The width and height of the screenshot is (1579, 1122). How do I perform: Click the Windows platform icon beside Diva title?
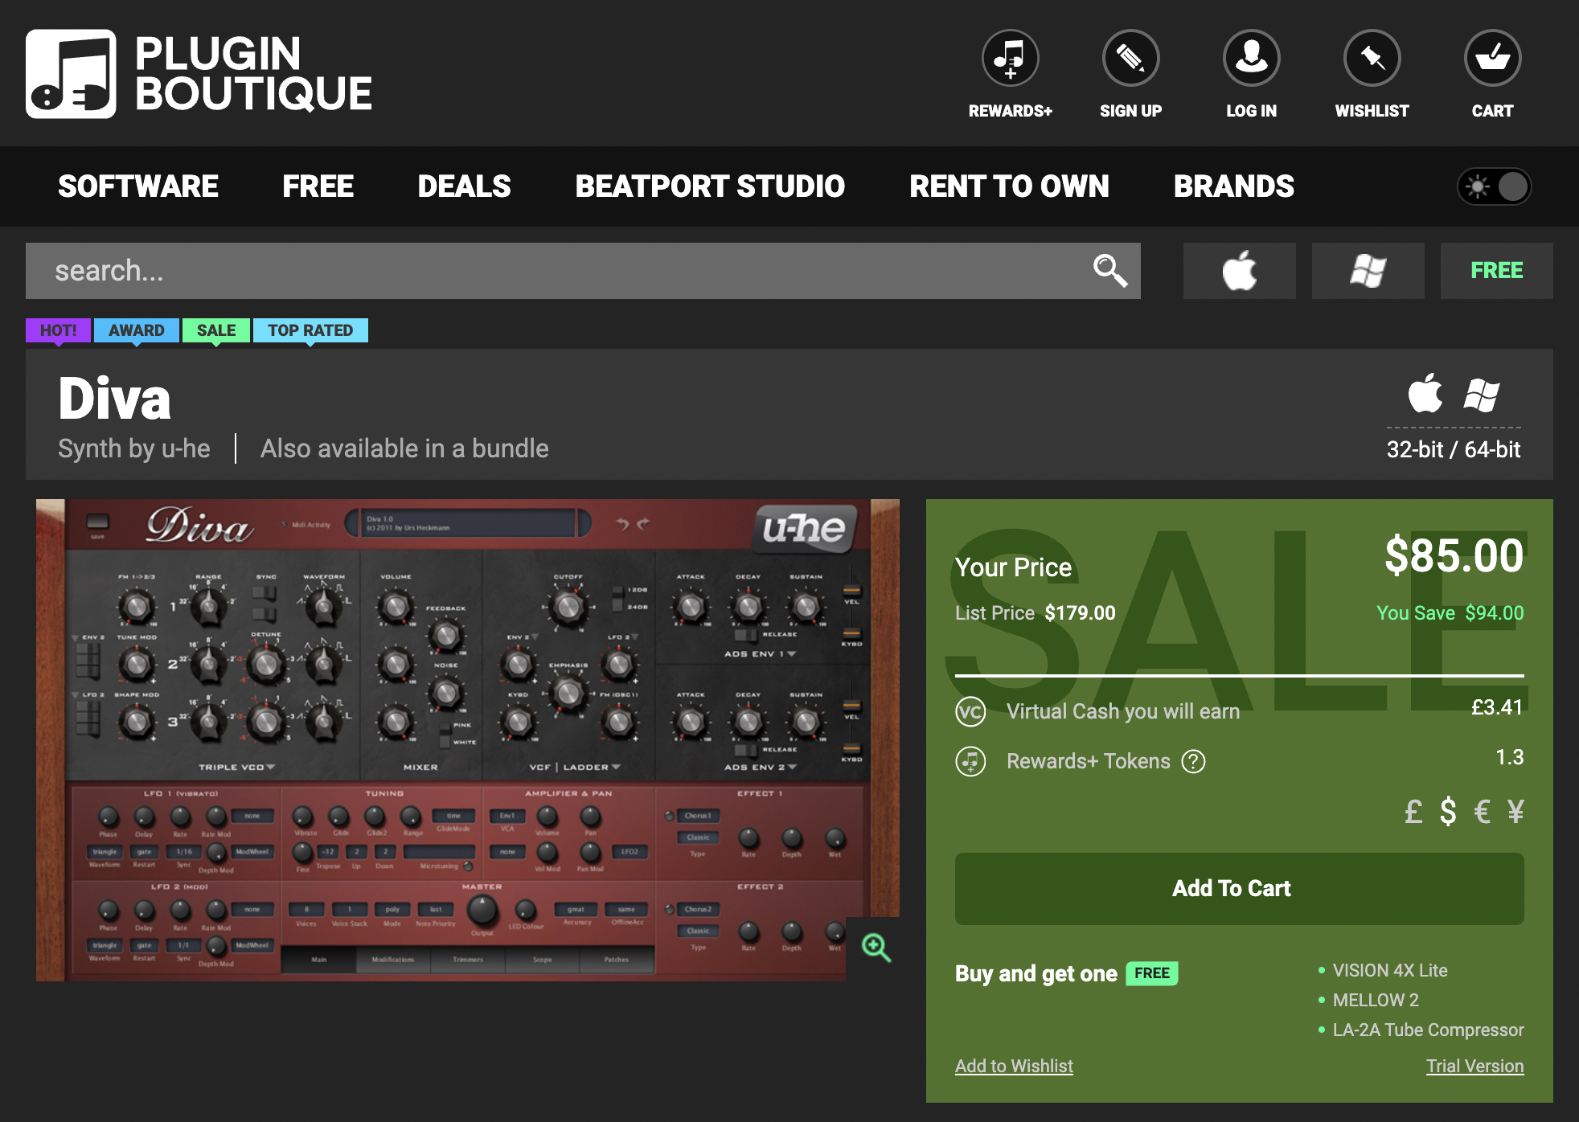tap(1482, 395)
